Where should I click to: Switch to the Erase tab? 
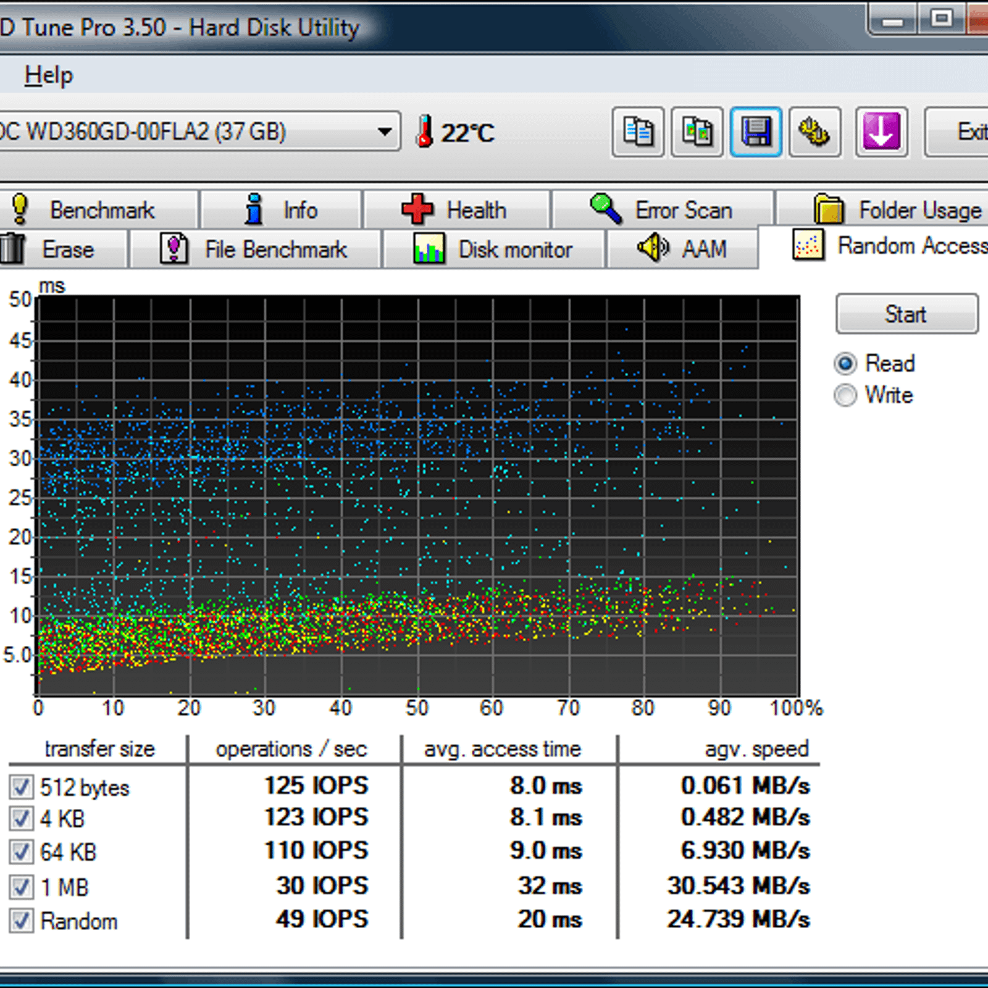click(x=63, y=249)
